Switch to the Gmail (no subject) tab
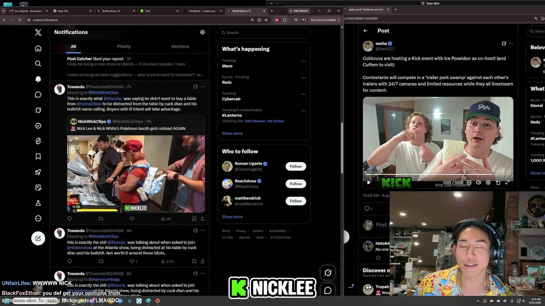Screen dimensions: 545x306 (29, 11)
